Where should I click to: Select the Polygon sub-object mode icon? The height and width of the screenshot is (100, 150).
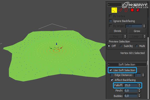(132, 10)
